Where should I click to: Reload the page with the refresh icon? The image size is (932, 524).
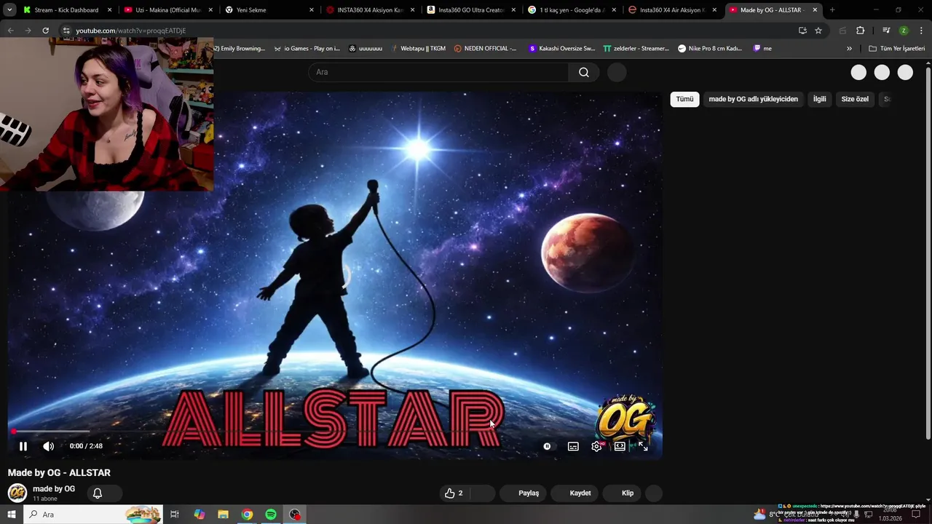(x=45, y=31)
